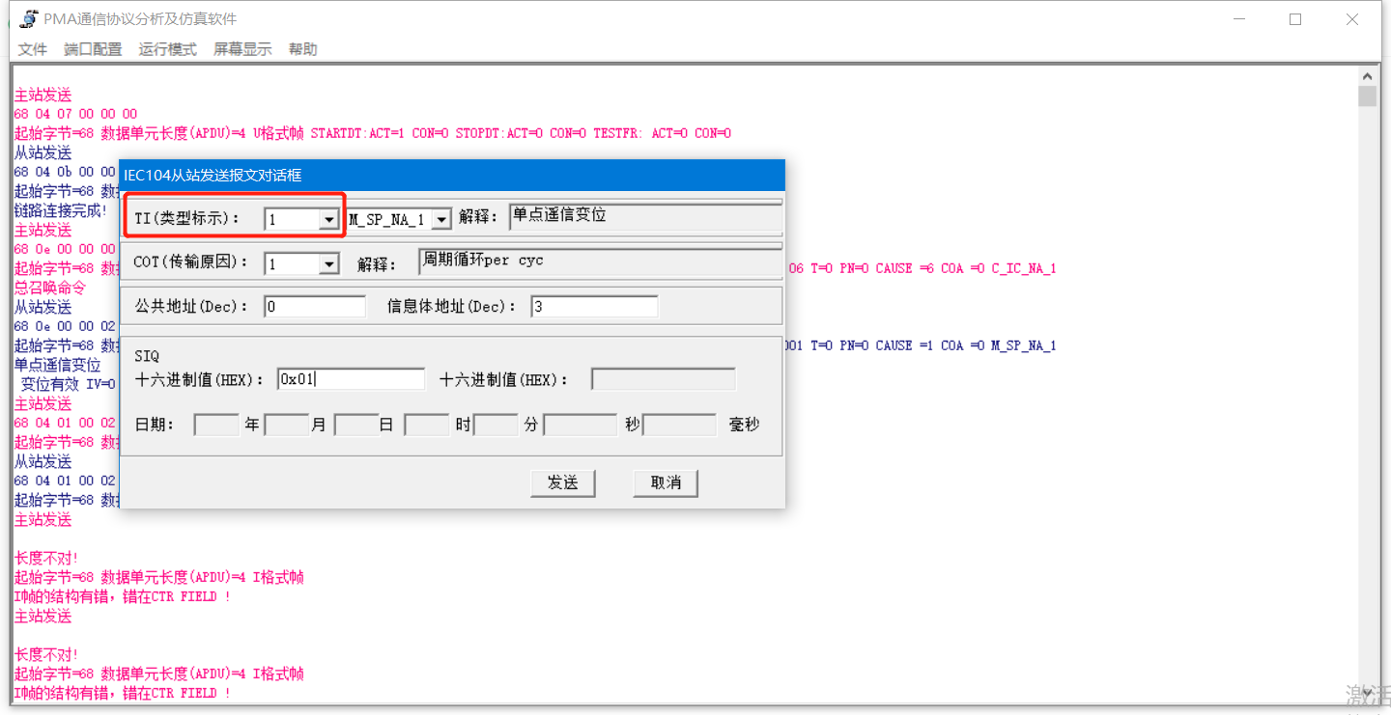1391x715 pixels.
Task: Minimize the PMA application window
Action: (x=1238, y=19)
